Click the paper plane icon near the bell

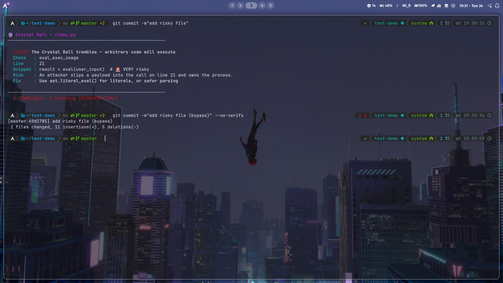pyautogui.click(x=490, y=6)
